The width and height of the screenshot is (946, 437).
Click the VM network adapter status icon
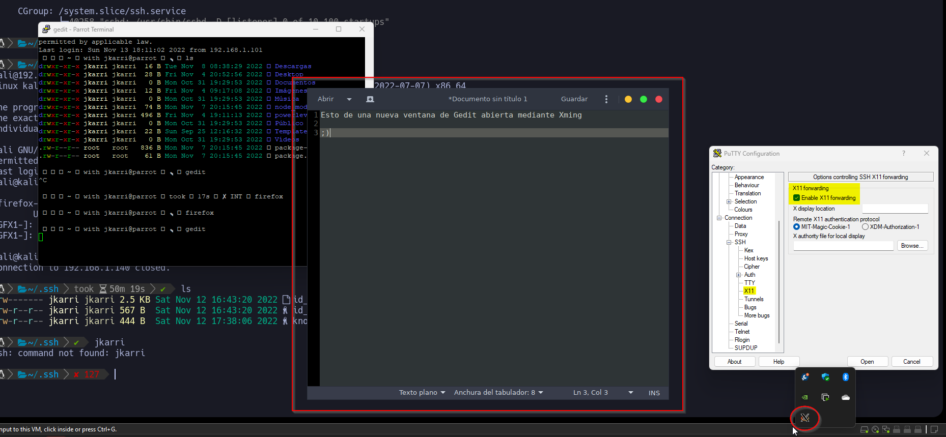tap(886, 430)
